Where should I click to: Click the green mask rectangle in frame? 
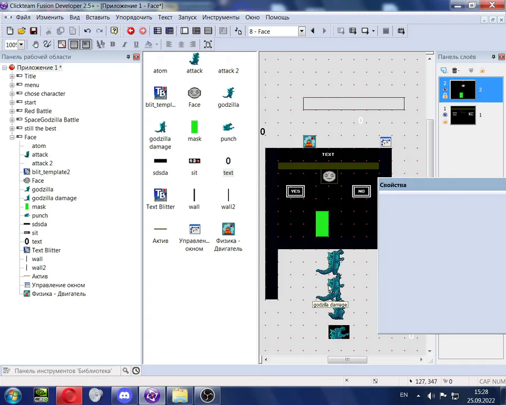tap(322, 224)
